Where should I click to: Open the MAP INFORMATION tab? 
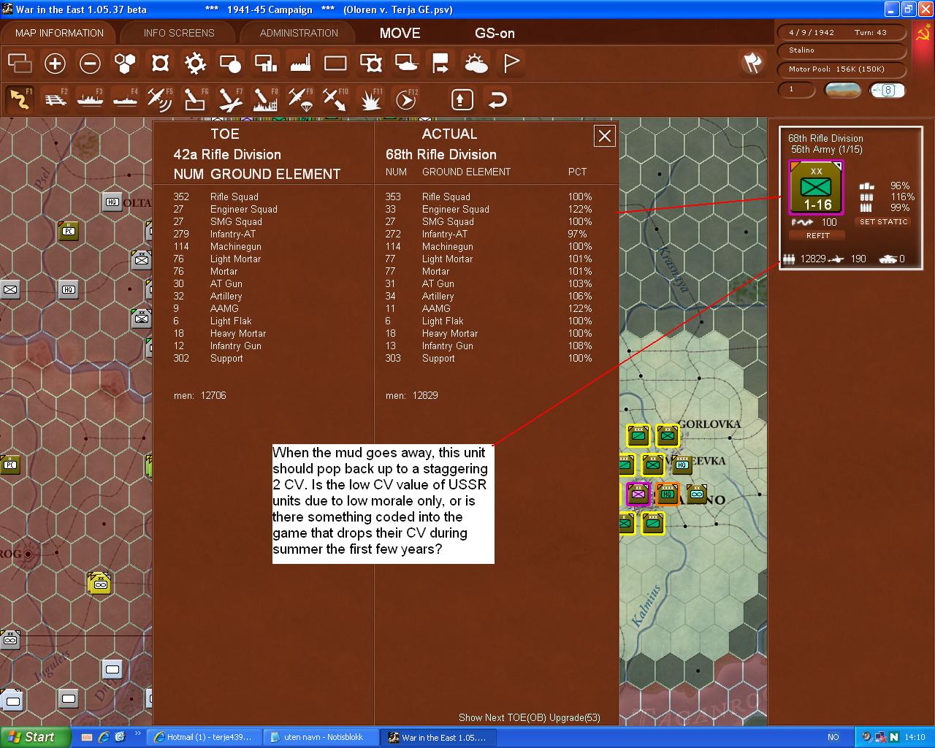59,33
